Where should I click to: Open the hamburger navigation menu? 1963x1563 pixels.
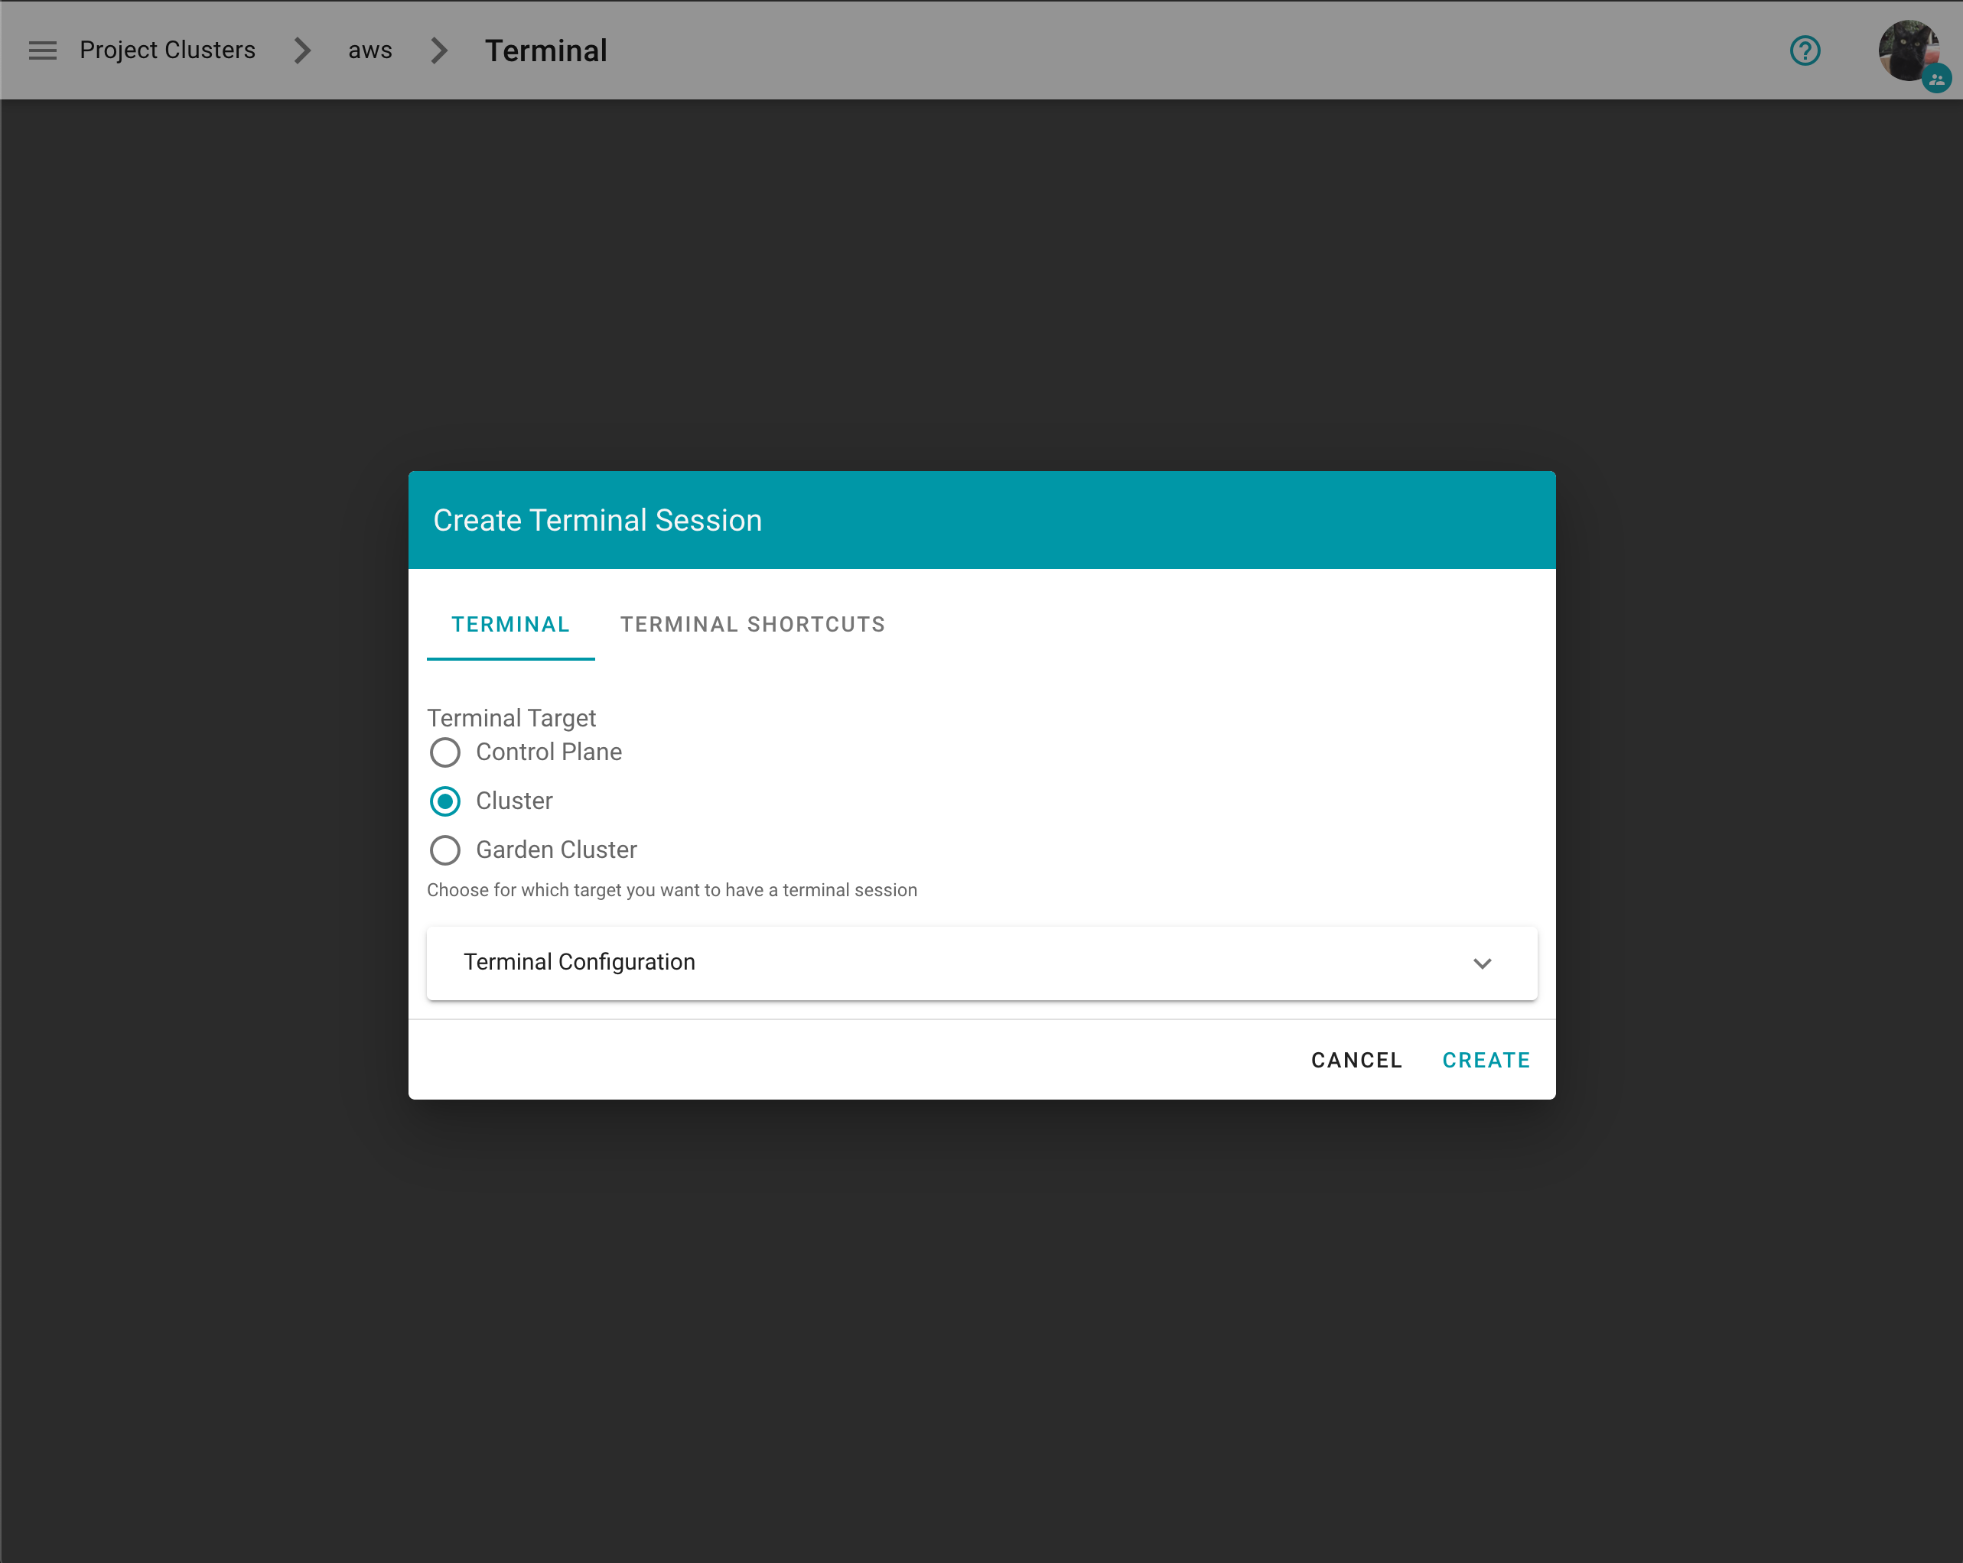click(42, 50)
